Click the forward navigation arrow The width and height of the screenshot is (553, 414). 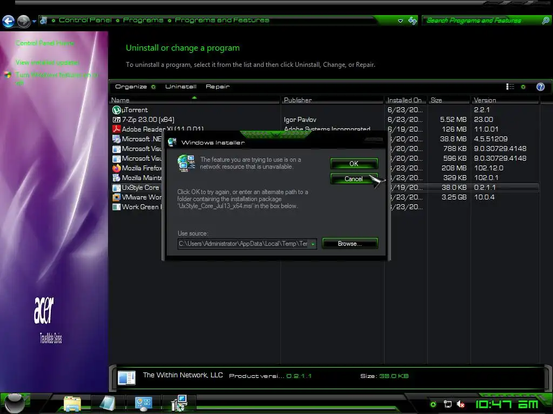click(24, 22)
